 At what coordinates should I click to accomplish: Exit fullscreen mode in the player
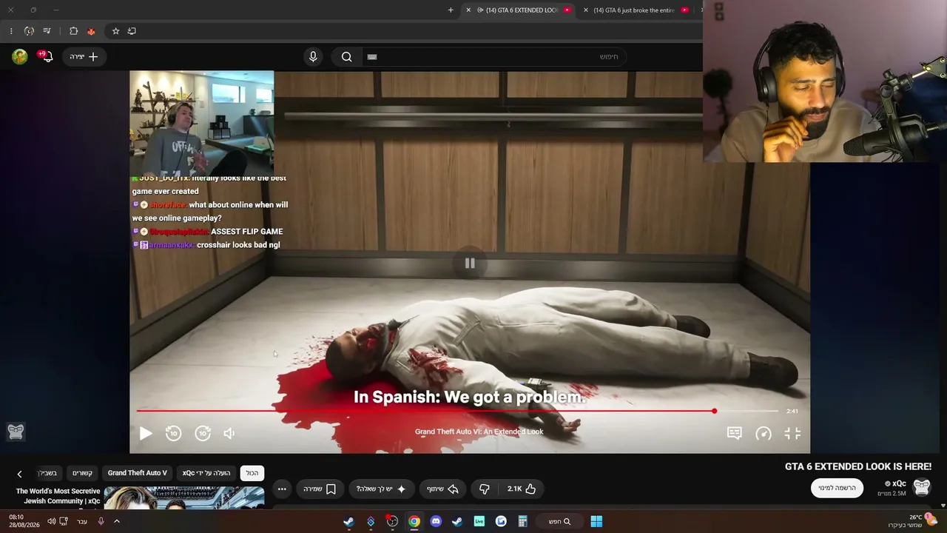792,434
